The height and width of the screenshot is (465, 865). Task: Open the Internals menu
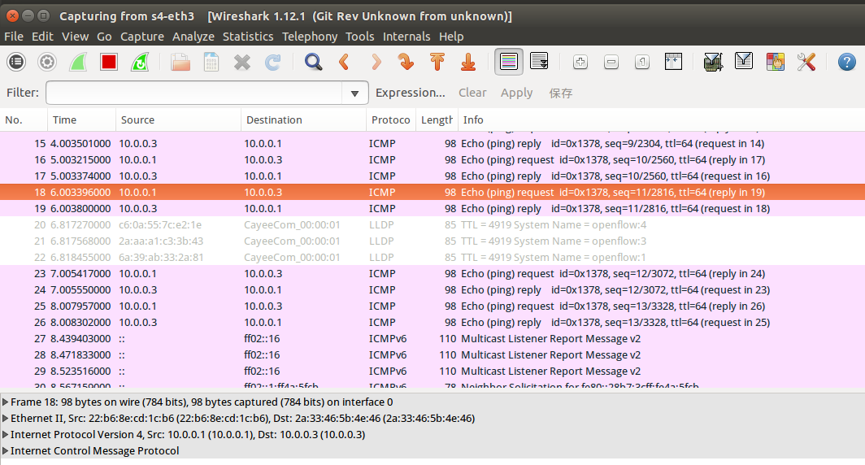click(406, 37)
